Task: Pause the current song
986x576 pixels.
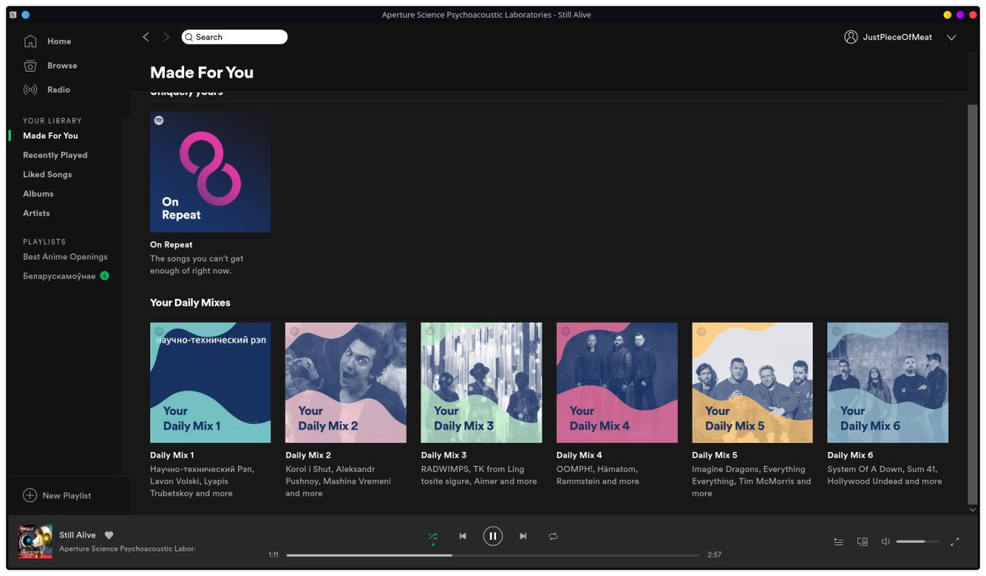Action: 493,536
